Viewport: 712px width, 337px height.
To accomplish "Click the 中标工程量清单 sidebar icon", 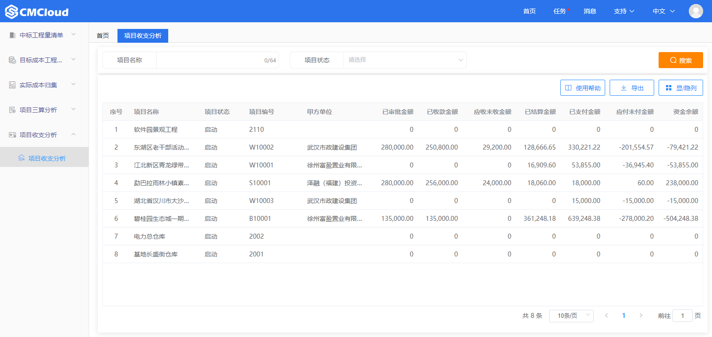I will click(x=12, y=35).
